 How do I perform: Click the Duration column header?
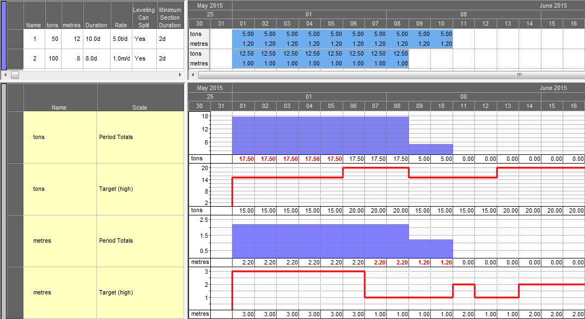pos(96,25)
